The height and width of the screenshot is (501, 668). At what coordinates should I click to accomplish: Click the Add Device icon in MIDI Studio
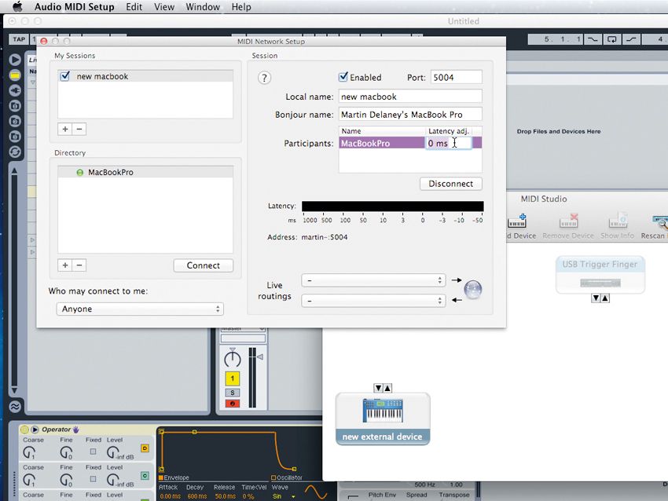point(519,222)
